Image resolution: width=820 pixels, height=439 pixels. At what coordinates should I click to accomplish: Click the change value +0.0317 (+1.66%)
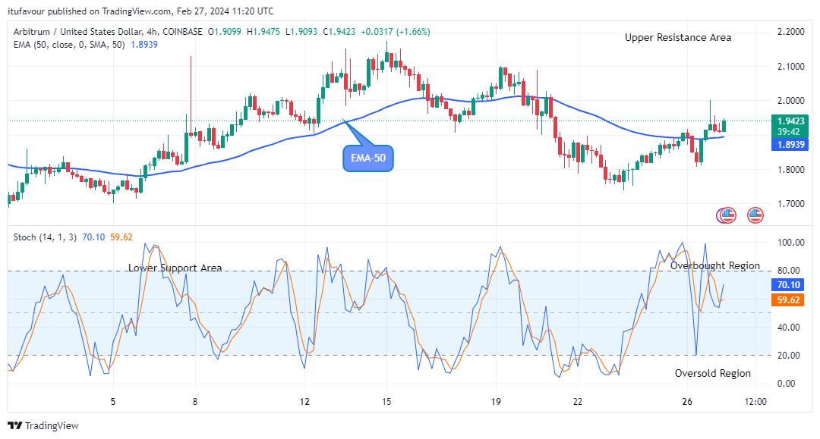click(x=395, y=32)
